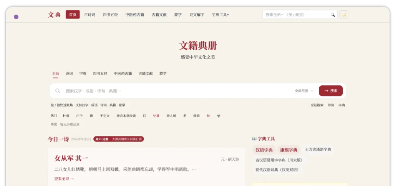
Task: Focus the main 搜索汉字 input field
Action: 177,91
